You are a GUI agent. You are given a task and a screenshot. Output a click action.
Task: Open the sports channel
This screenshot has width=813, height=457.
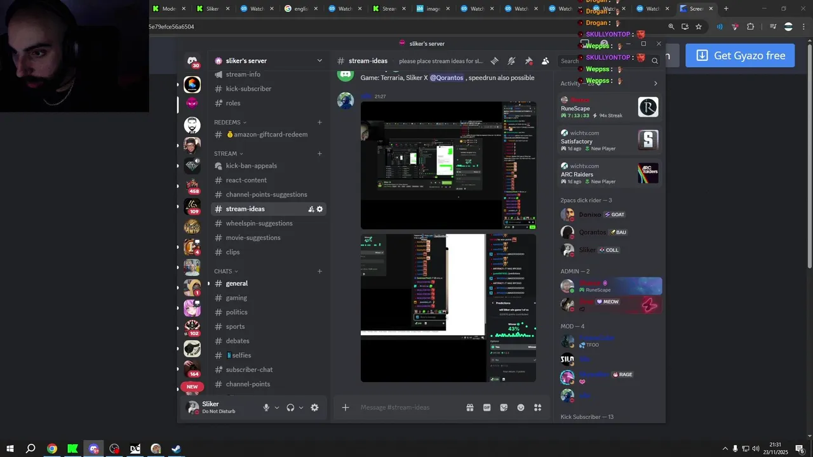click(x=269, y=327)
